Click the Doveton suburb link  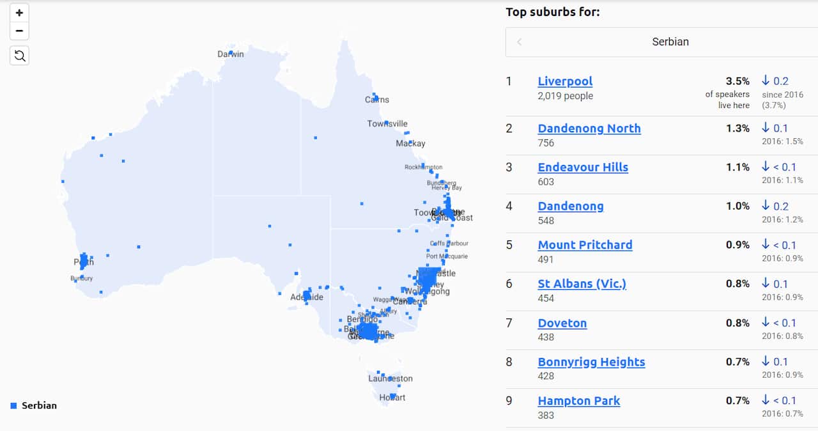(562, 323)
